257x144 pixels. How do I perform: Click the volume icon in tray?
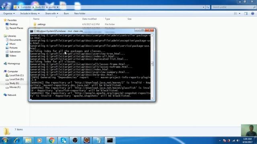point(238,140)
